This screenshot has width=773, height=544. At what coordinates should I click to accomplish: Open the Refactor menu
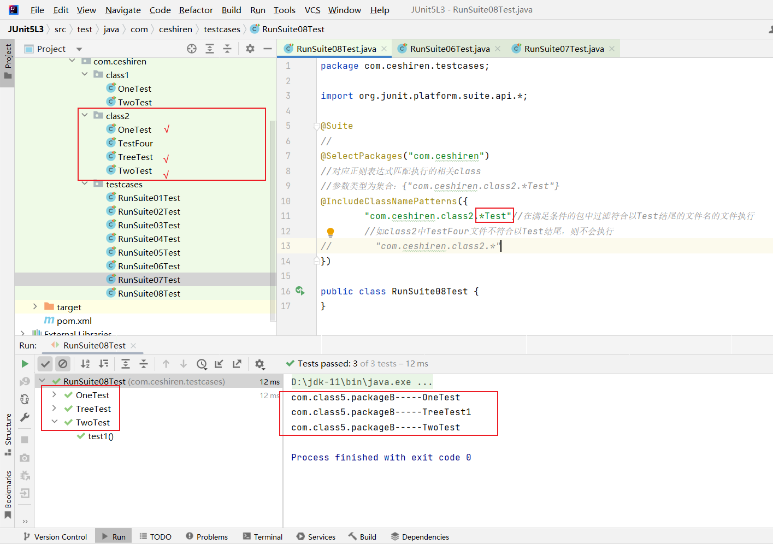point(196,10)
